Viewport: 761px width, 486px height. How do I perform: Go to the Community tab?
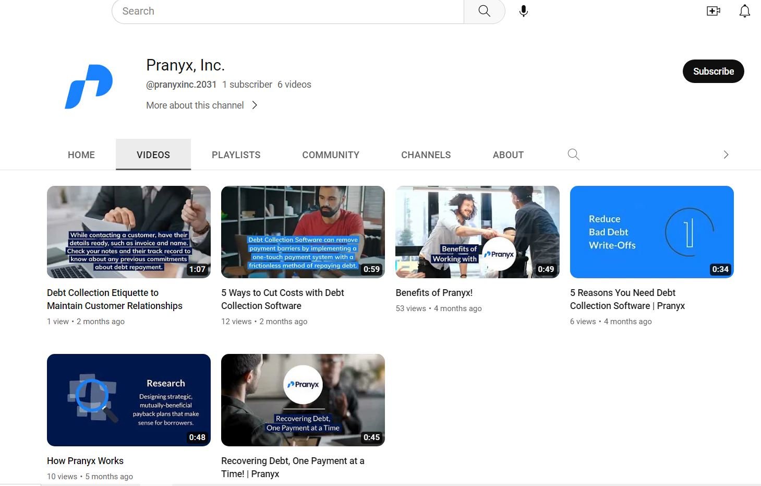331,155
